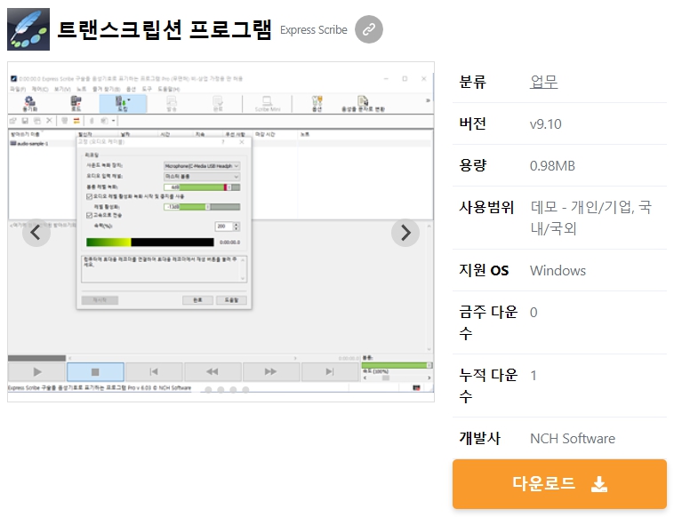Toggle the audio-level-activated recording checkbox
674x517 pixels.
coord(90,196)
